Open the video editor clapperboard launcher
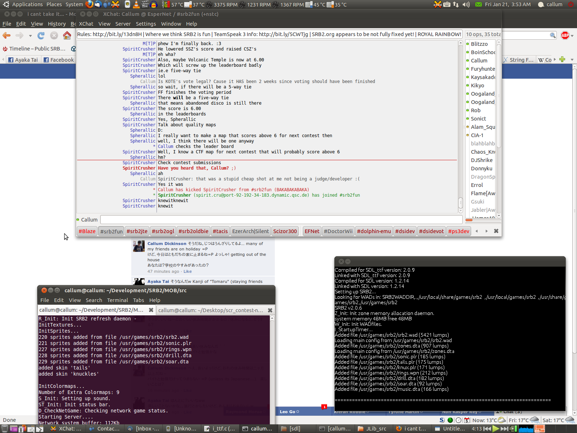The width and height of the screenshot is (577, 433). point(145,4)
